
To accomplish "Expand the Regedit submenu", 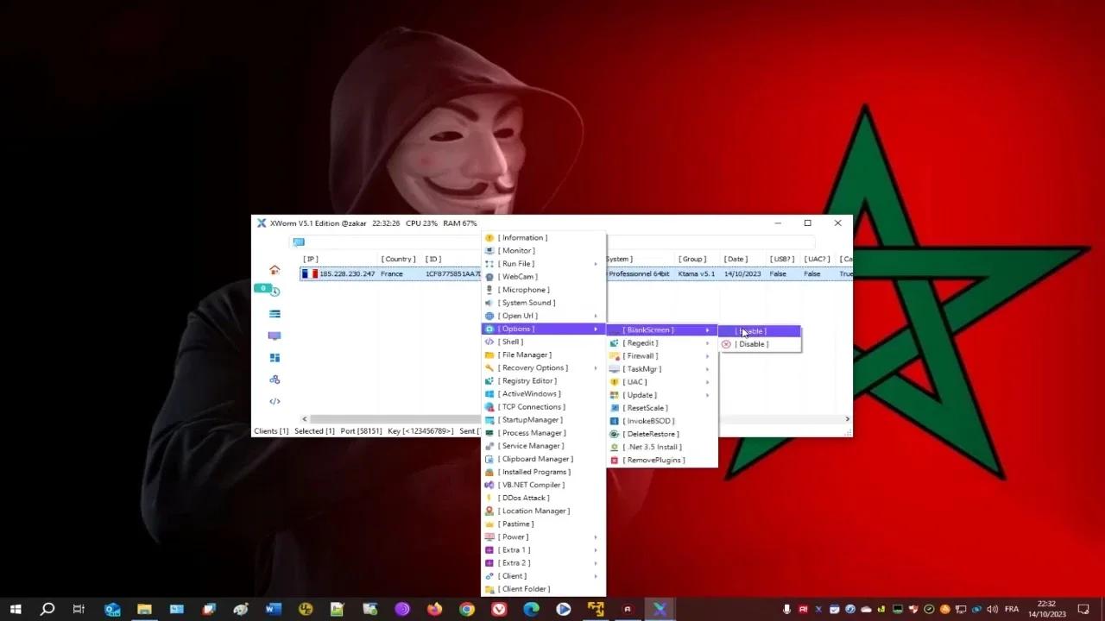I will pyautogui.click(x=639, y=342).
